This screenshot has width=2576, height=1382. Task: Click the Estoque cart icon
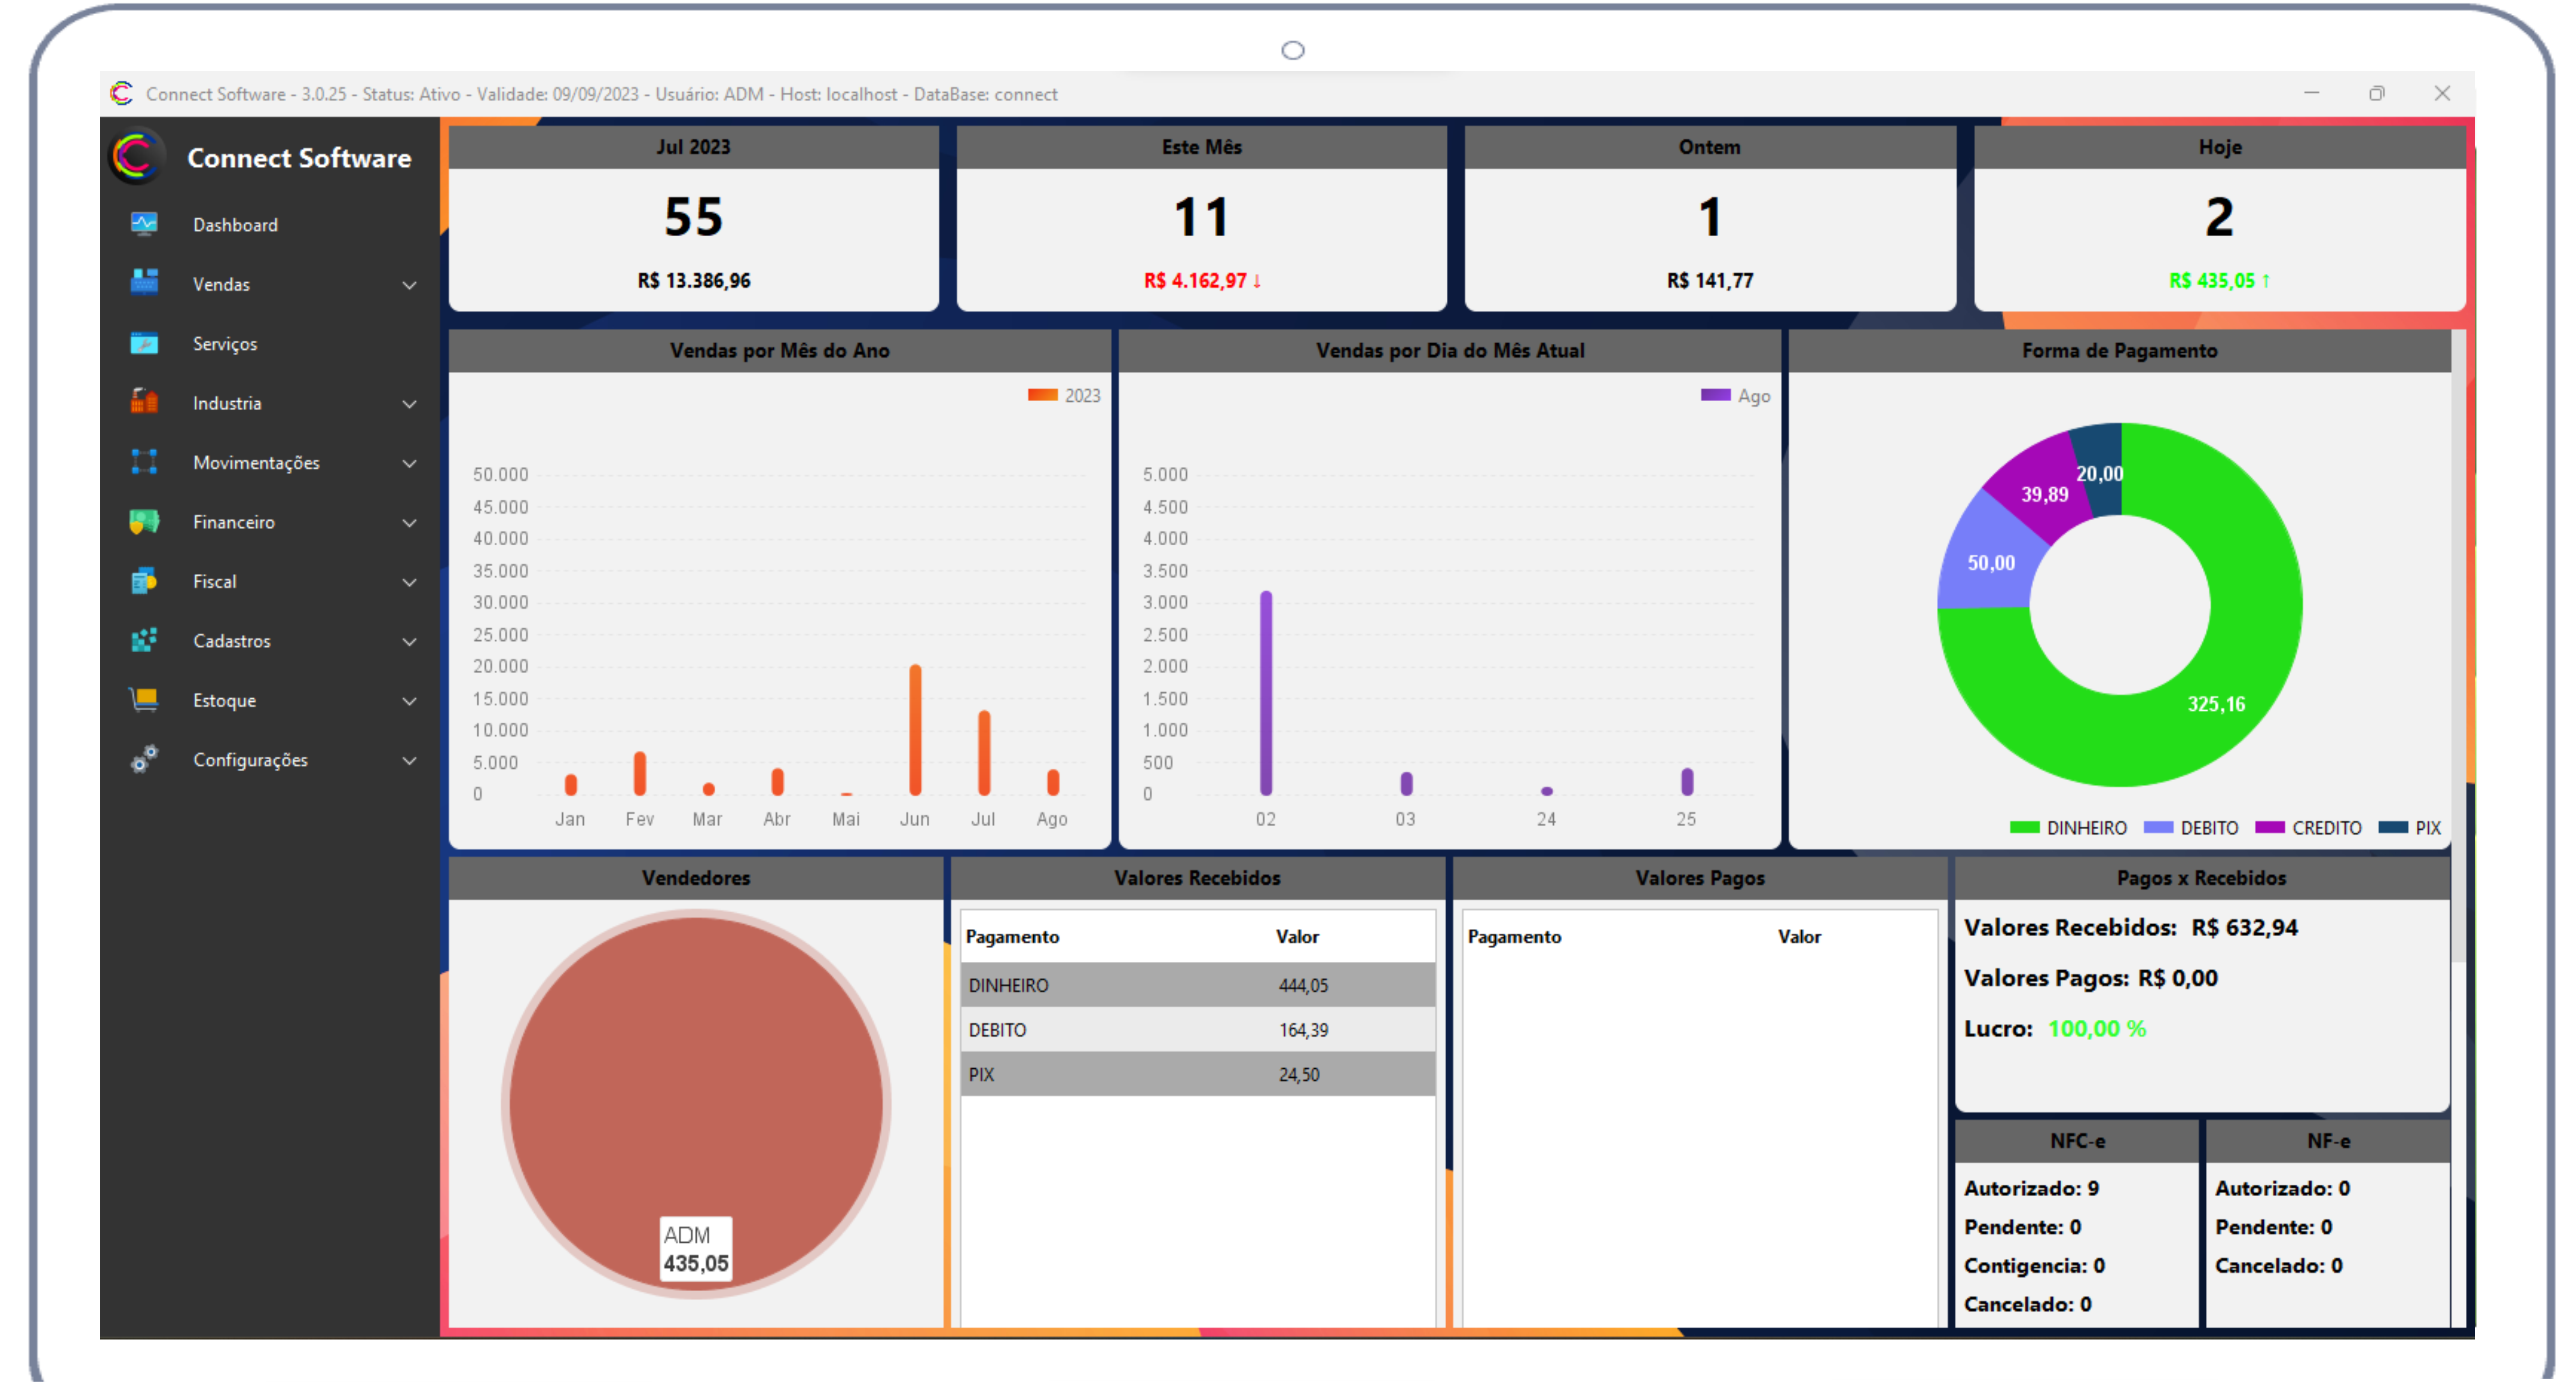pos(144,699)
